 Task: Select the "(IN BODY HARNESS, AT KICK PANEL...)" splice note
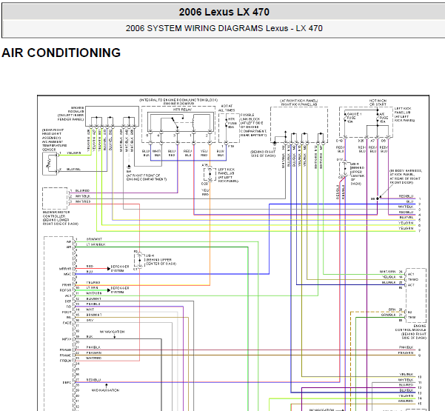pos(406,176)
